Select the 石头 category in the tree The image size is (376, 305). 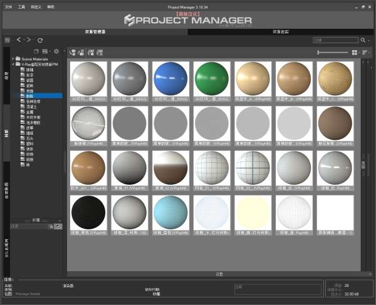coord(29,138)
